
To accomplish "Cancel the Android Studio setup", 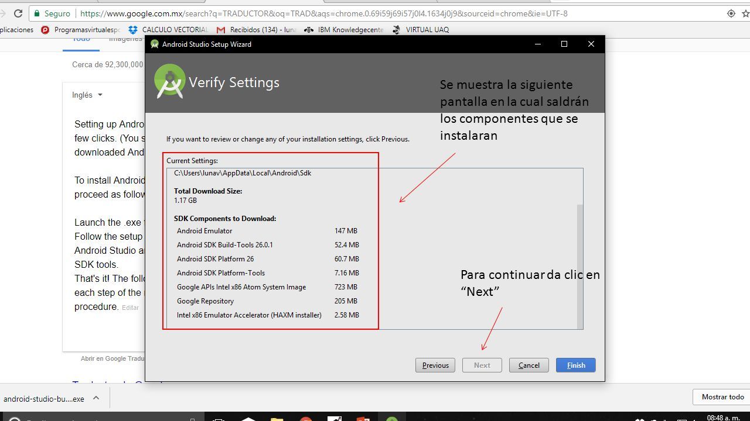I will point(529,365).
